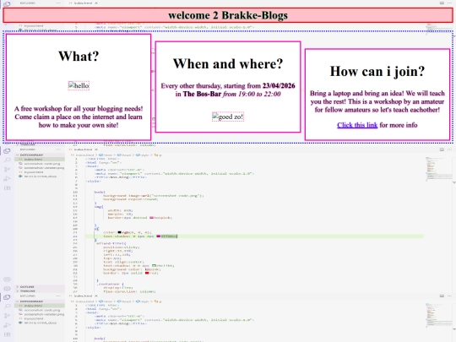Click the 'How can i join?' heading
The height and width of the screenshot is (342, 456).
point(377,71)
